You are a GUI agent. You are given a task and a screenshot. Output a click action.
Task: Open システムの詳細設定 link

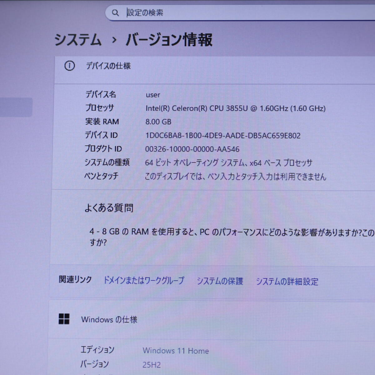pos(287,282)
